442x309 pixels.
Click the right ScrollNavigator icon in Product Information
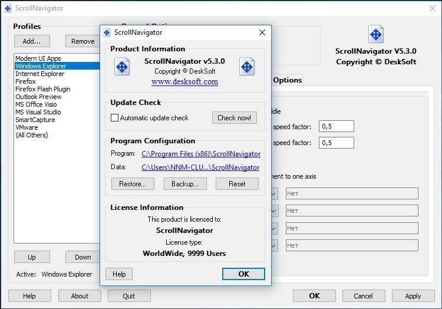tap(247, 67)
